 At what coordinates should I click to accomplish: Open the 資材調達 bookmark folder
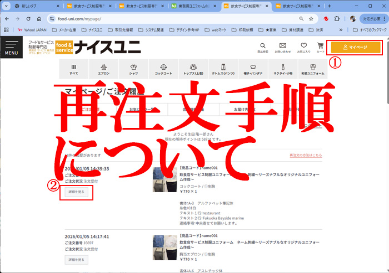293,30
